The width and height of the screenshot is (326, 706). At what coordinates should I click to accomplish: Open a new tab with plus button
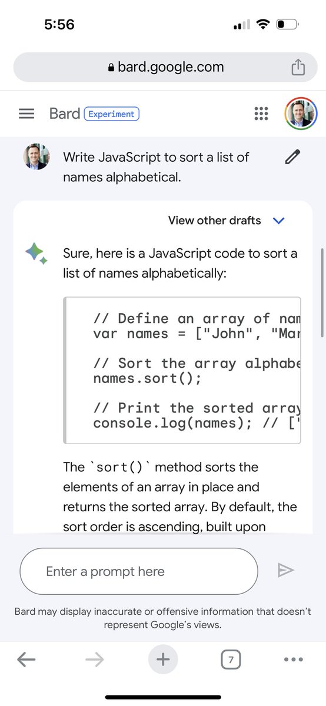(x=163, y=660)
